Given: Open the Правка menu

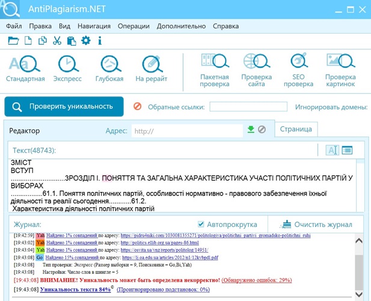Looking at the screenshot, I should pyautogui.click(x=40, y=26).
